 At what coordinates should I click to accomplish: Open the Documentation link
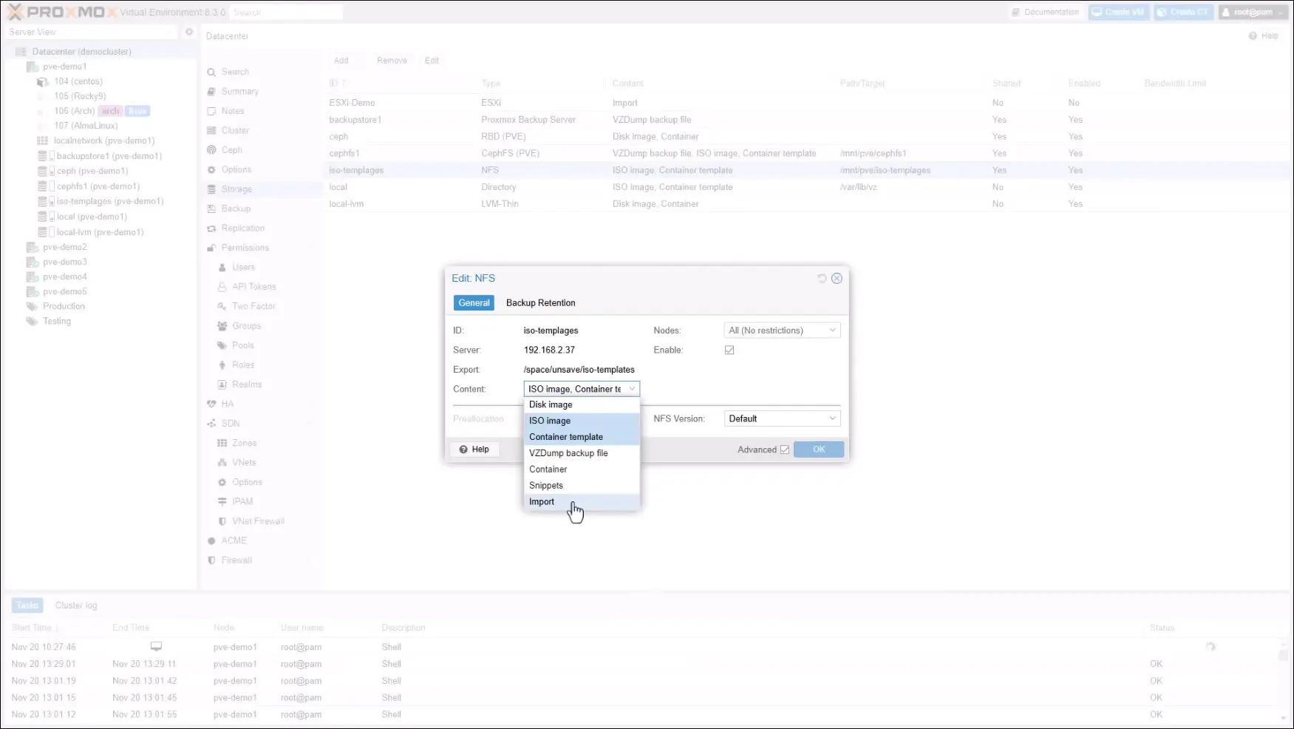[1046, 13]
